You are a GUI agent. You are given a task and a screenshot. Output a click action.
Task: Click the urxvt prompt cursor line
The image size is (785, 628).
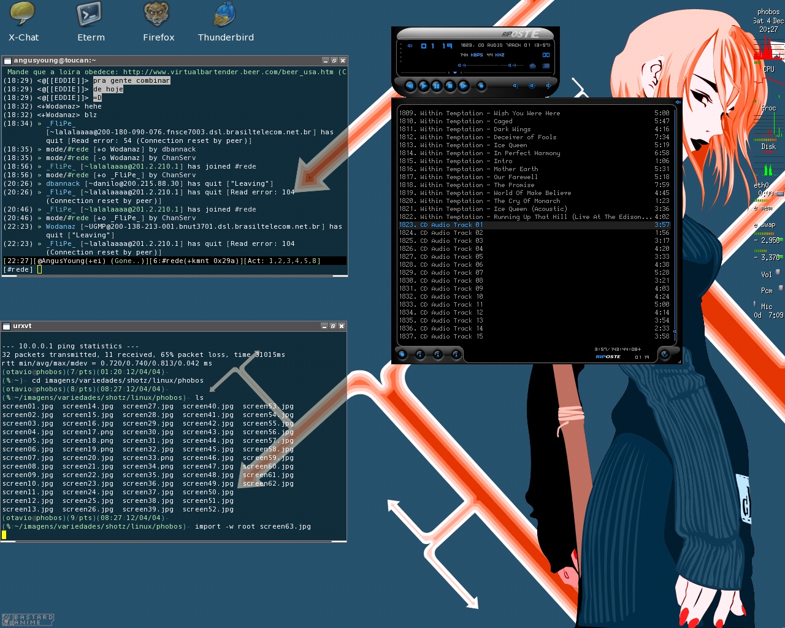click(174, 535)
